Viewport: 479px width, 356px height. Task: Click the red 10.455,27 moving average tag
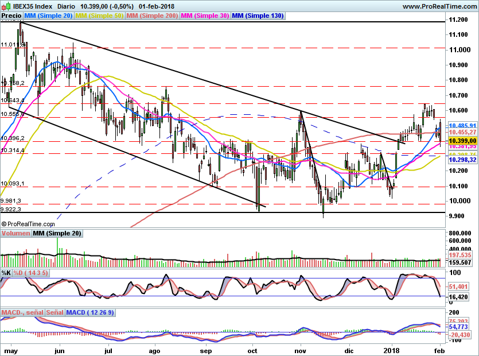(462, 133)
